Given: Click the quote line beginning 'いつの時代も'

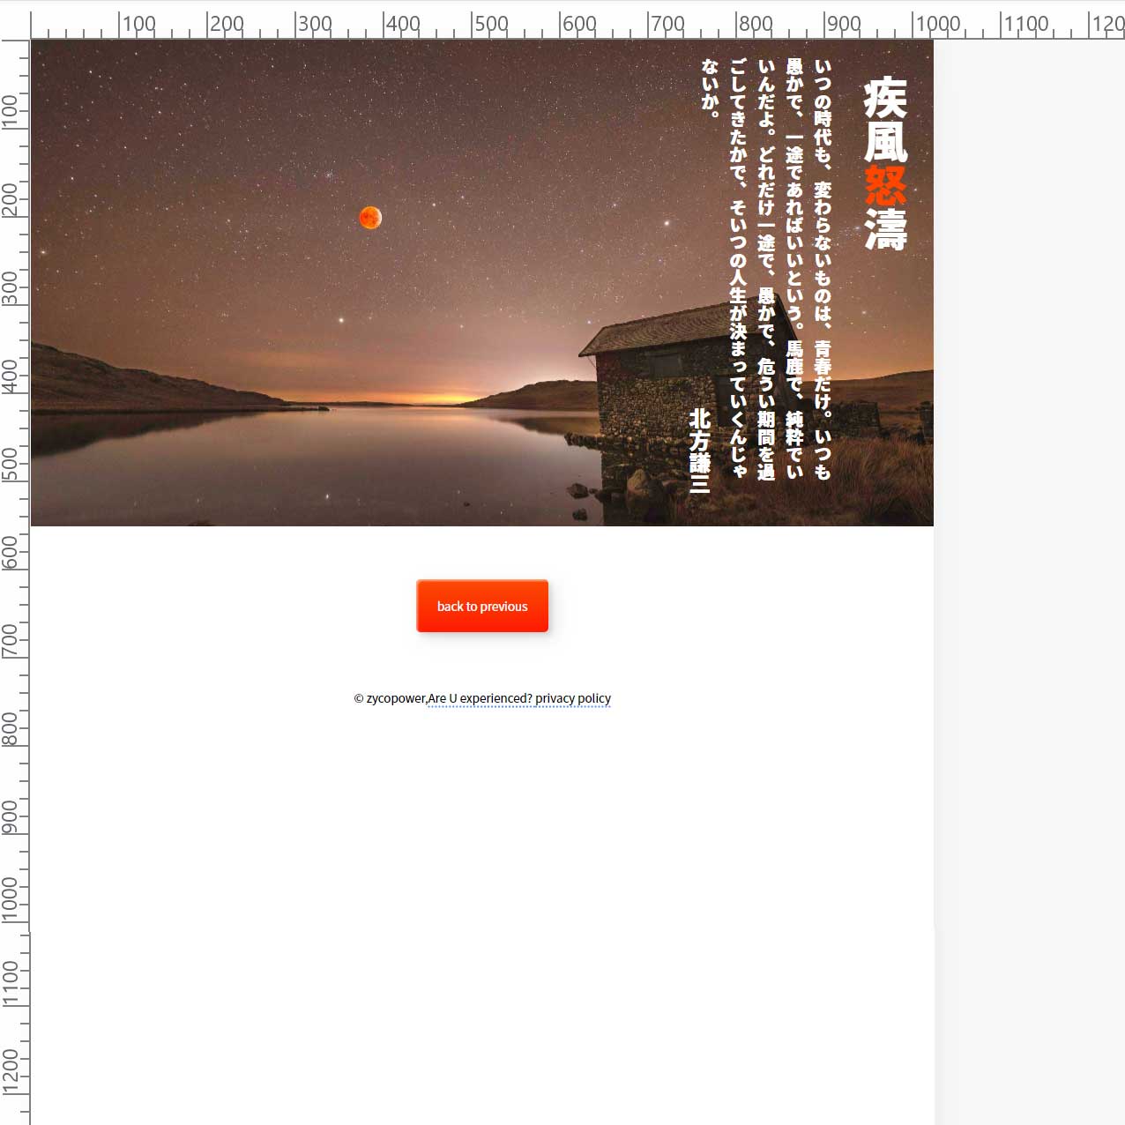Looking at the screenshot, I should point(823,269).
